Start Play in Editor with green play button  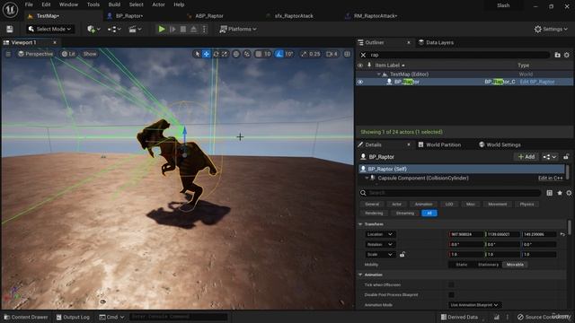pos(162,29)
